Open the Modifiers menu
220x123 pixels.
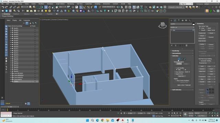(x=41, y=4)
